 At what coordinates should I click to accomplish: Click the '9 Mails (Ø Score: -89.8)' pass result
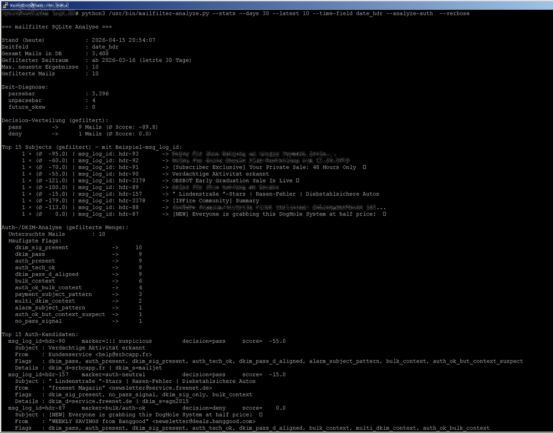118,127
